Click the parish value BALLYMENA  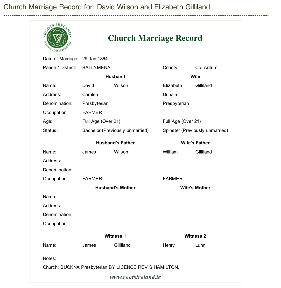tap(96, 68)
